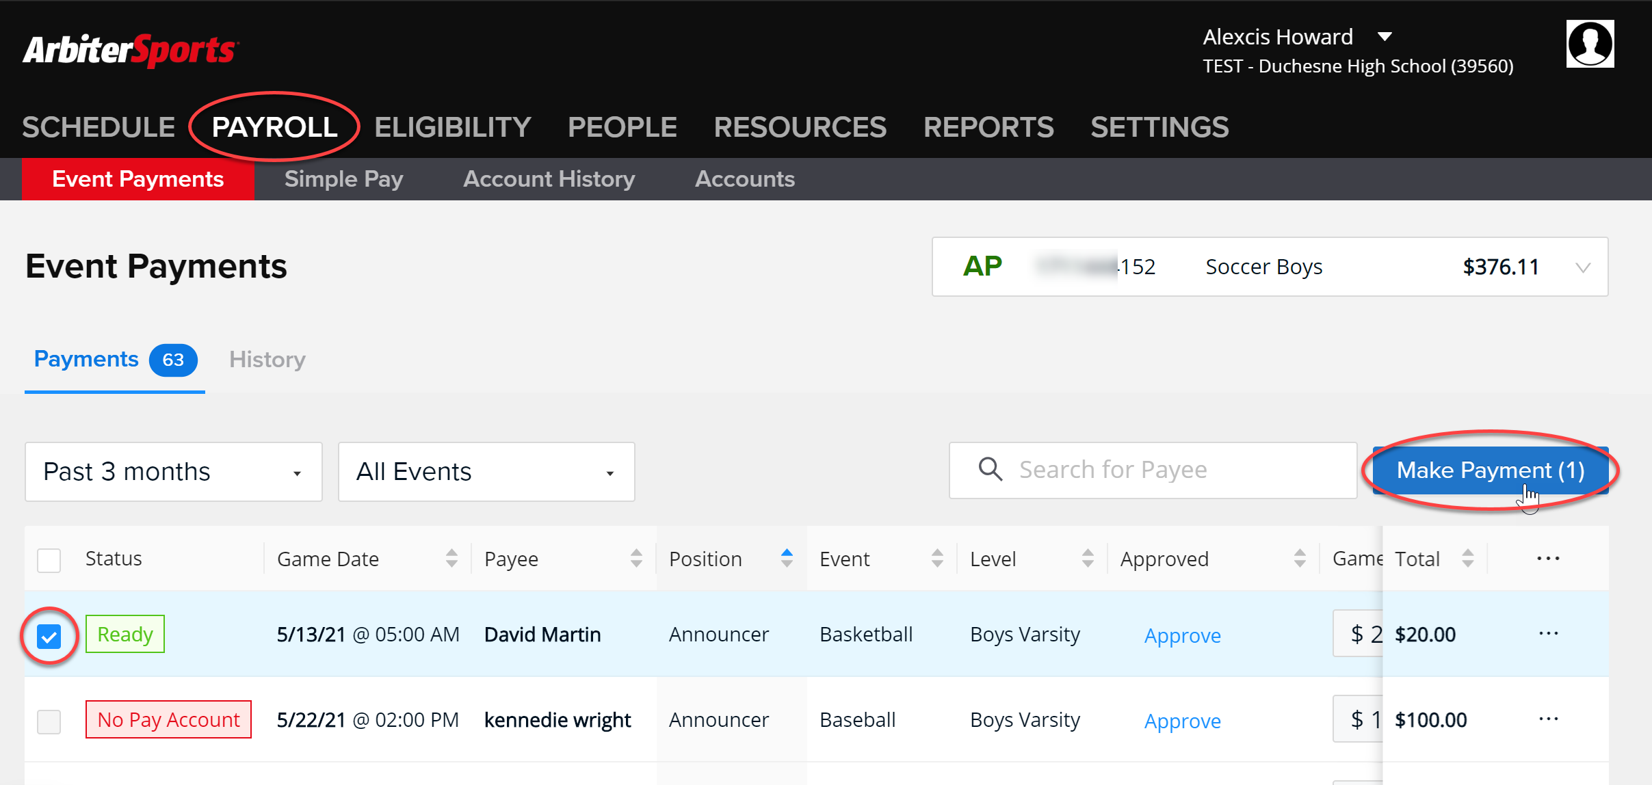Open the PAYROLL menu
1652x785 pixels.
pos(274,127)
